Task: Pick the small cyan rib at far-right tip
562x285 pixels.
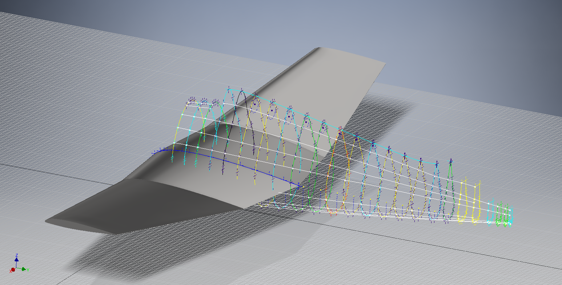Action: 494,211
